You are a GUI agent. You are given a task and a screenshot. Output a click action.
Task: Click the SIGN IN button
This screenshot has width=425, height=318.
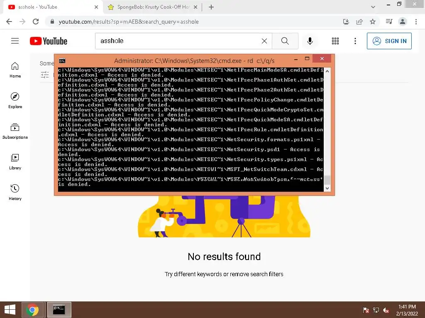click(389, 41)
